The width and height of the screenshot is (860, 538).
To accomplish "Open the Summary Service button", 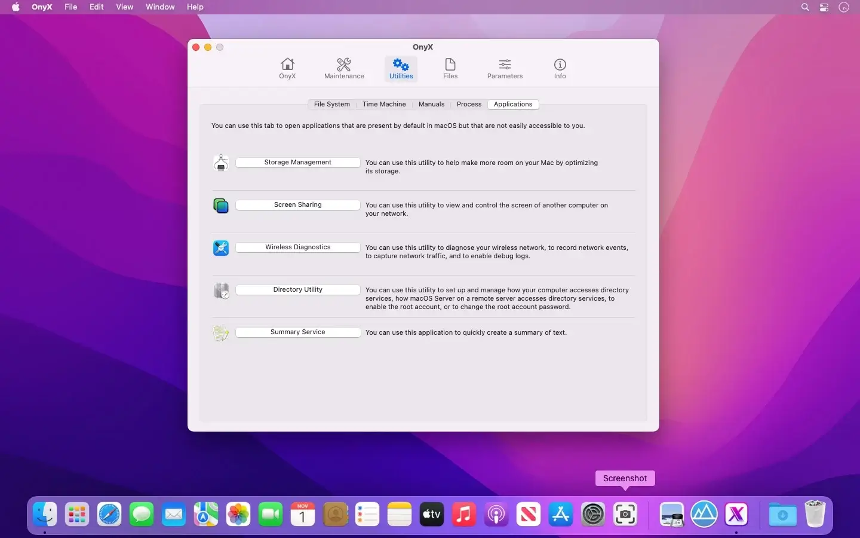I will click(298, 332).
